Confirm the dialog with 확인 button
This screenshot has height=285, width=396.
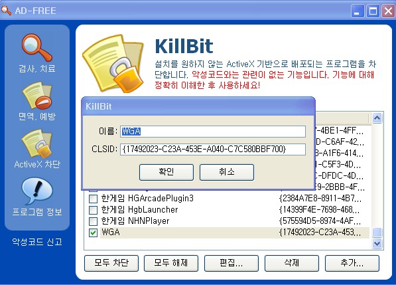[166, 172]
